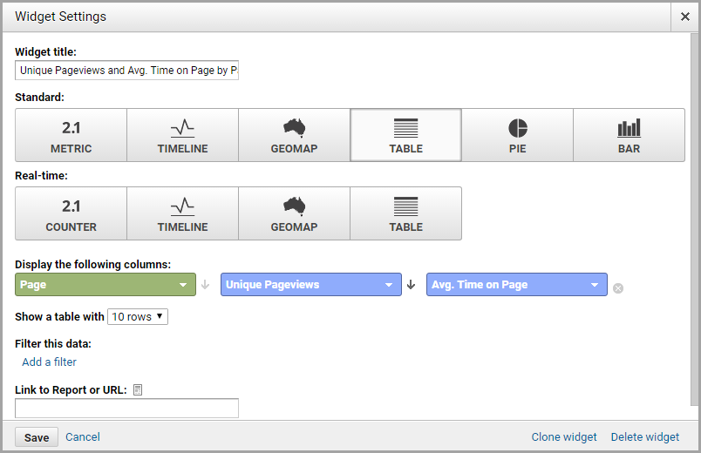Click Clone widget link
The height and width of the screenshot is (453, 701).
(x=564, y=437)
